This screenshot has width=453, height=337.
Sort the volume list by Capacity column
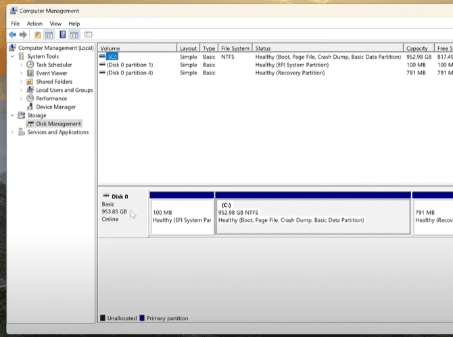pos(416,49)
